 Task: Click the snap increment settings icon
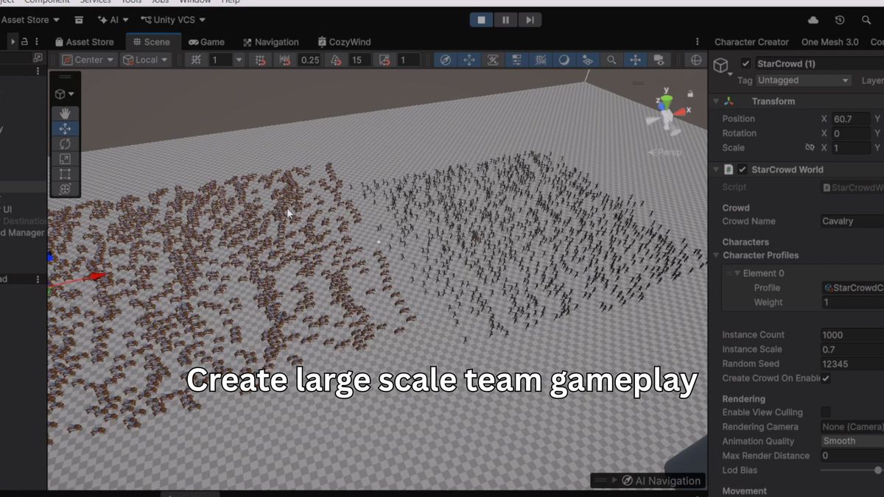pos(259,60)
